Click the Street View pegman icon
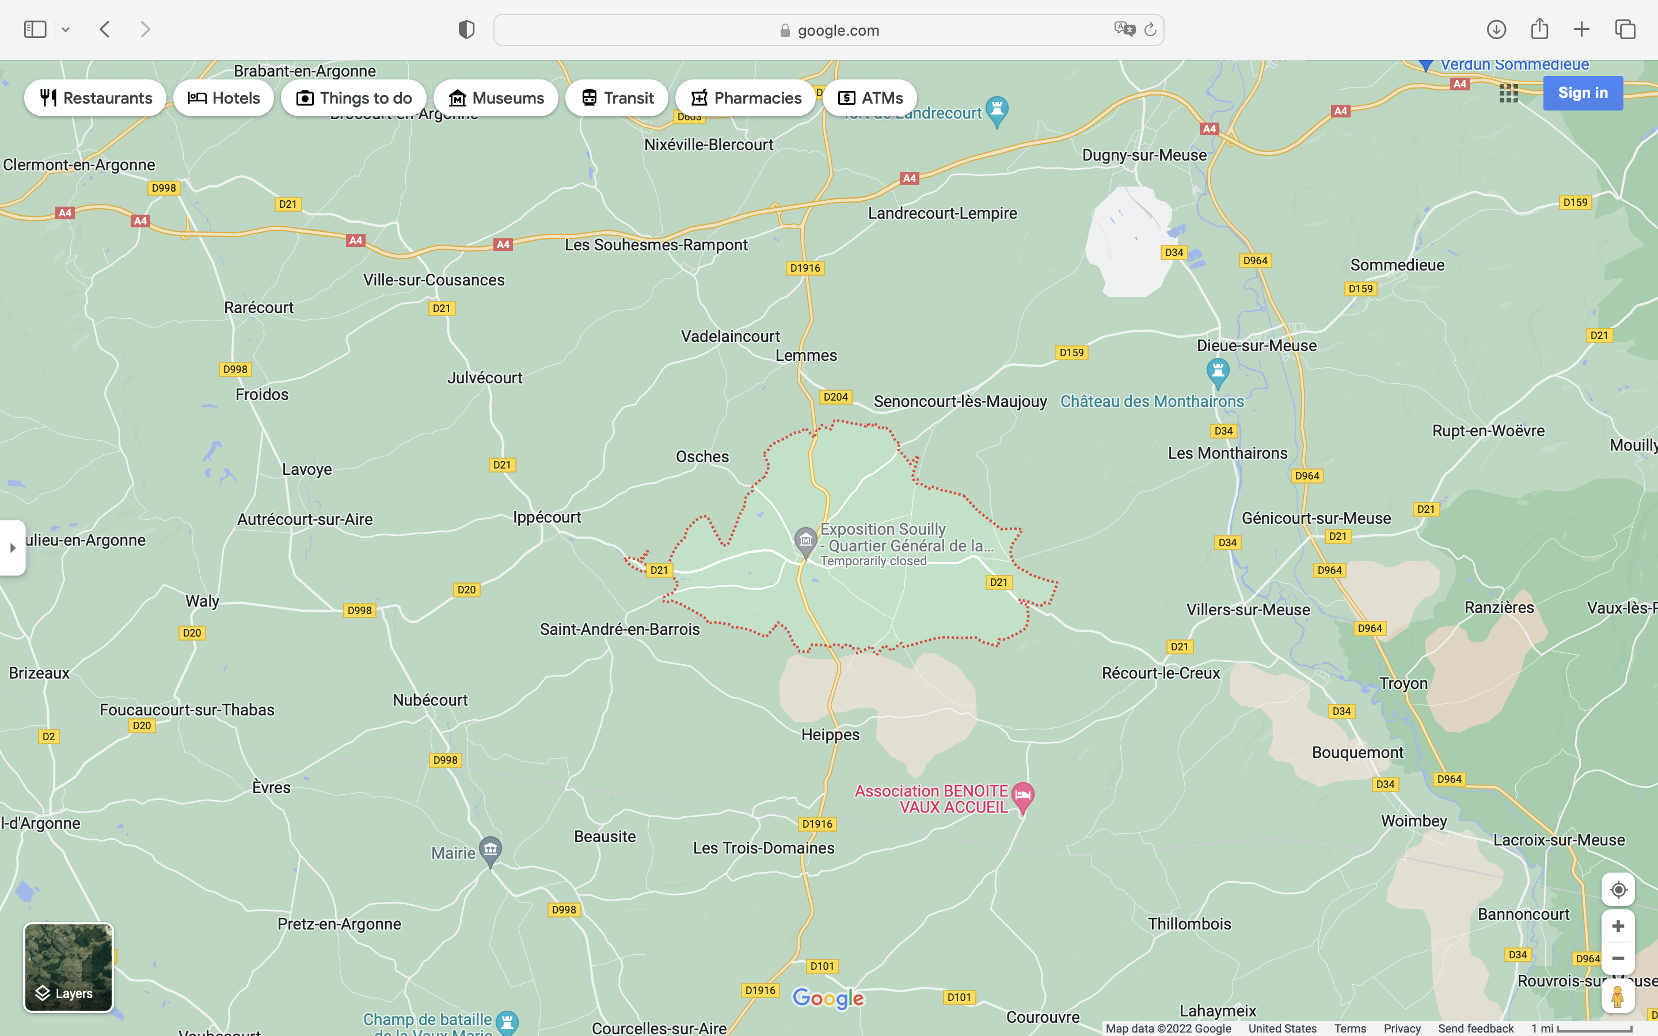 [1618, 997]
